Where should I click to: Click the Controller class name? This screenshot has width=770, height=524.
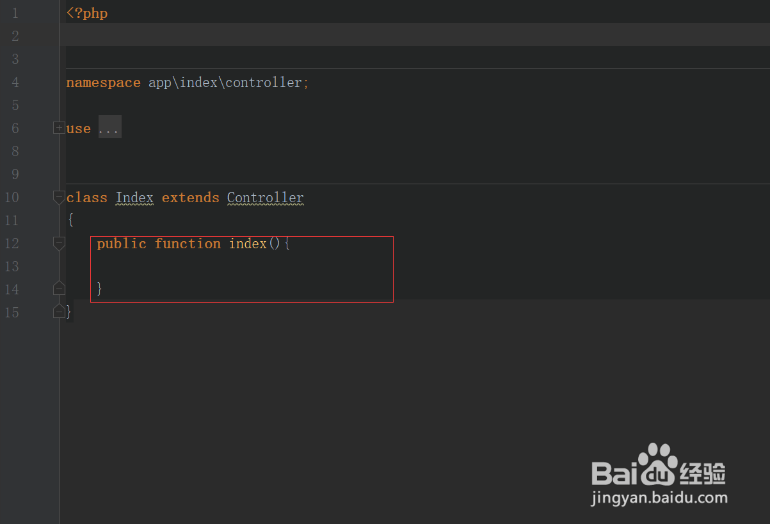[x=265, y=198]
